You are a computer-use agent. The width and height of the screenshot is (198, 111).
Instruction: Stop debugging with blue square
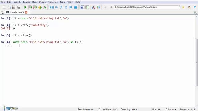[x=75, y=7]
